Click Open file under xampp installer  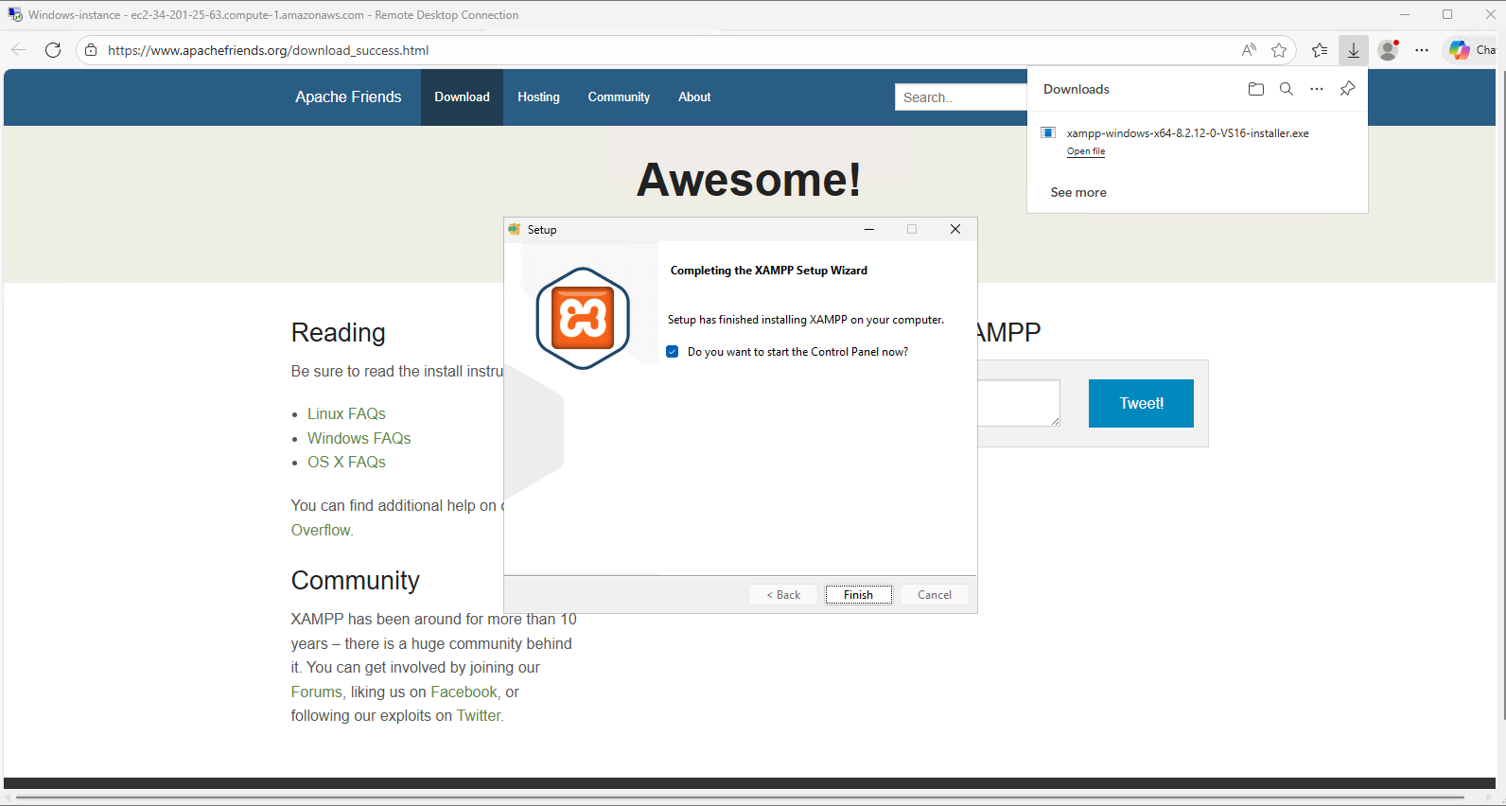coord(1086,151)
